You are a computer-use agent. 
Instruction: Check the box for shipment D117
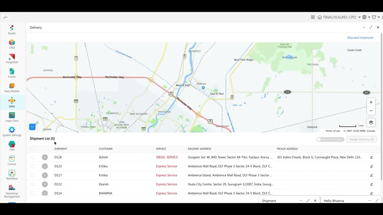tap(32, 175)
